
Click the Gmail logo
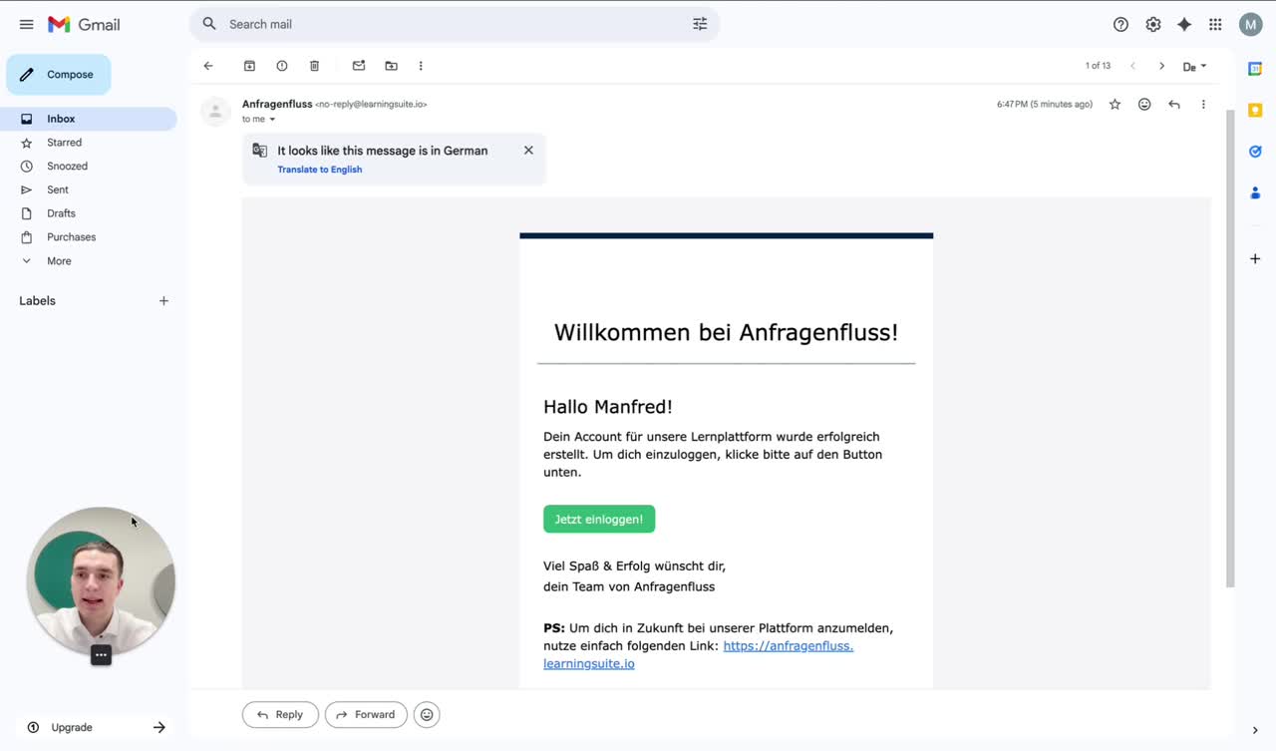[x=84, y=24]
